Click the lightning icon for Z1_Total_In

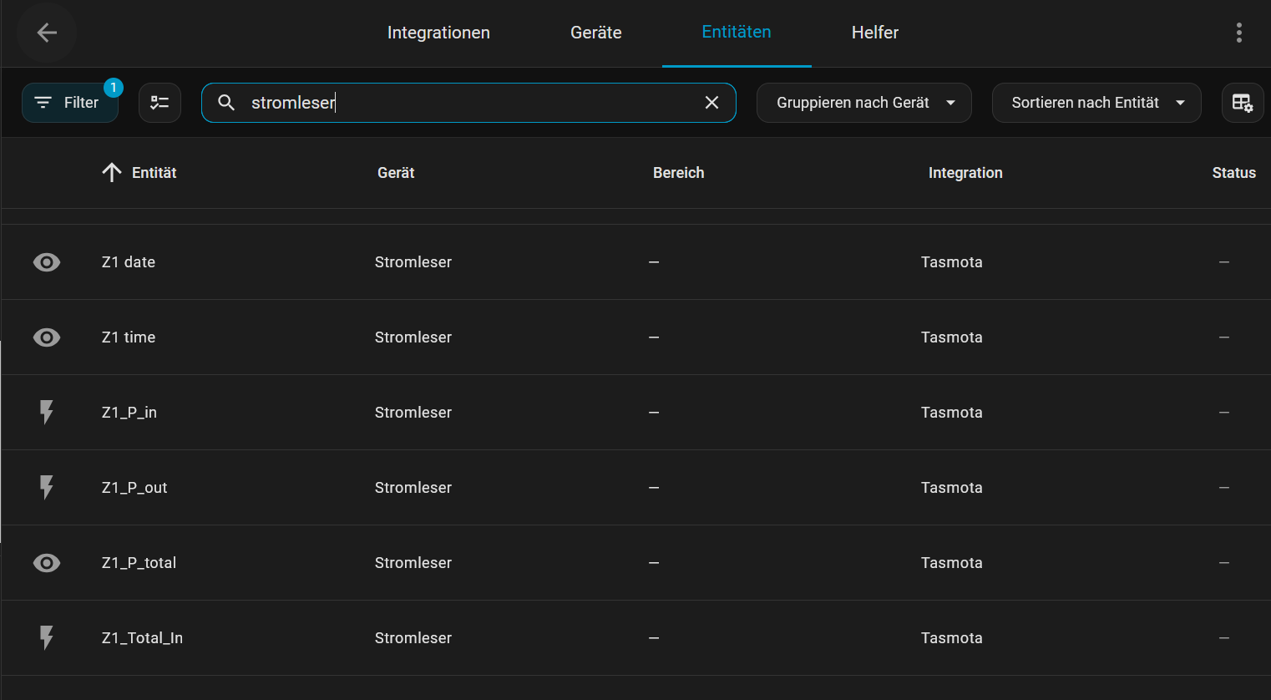[47, 638]
